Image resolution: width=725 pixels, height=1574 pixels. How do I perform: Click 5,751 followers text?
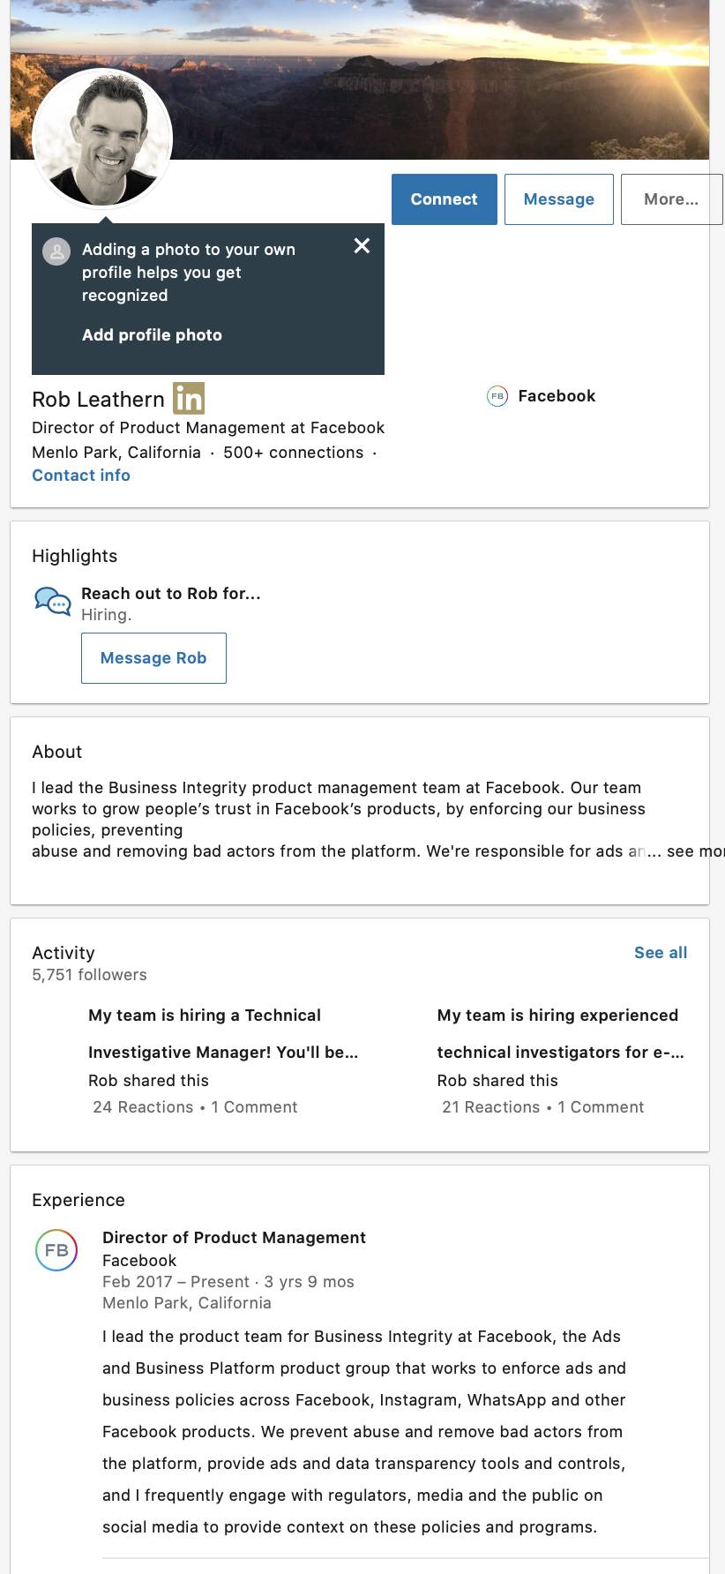[89, 975]
